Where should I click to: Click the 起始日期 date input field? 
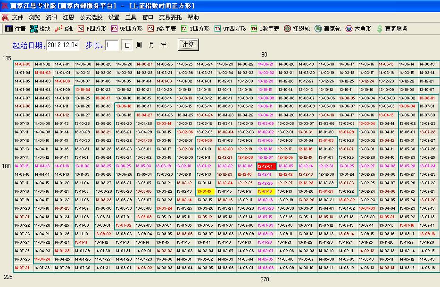point(63,45)
